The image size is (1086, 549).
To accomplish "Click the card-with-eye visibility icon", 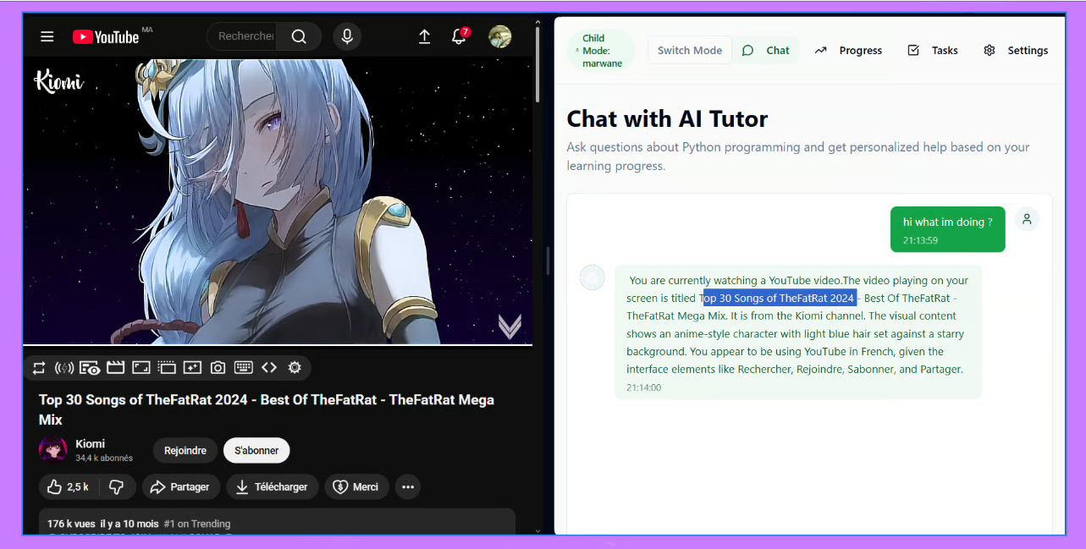I will (x=90, y=367).
